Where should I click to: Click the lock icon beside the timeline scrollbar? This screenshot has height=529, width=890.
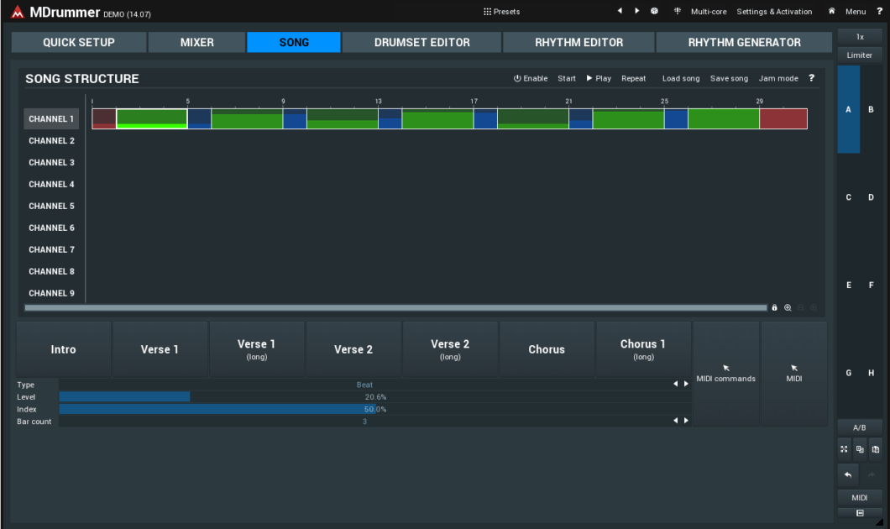point(774,308)
